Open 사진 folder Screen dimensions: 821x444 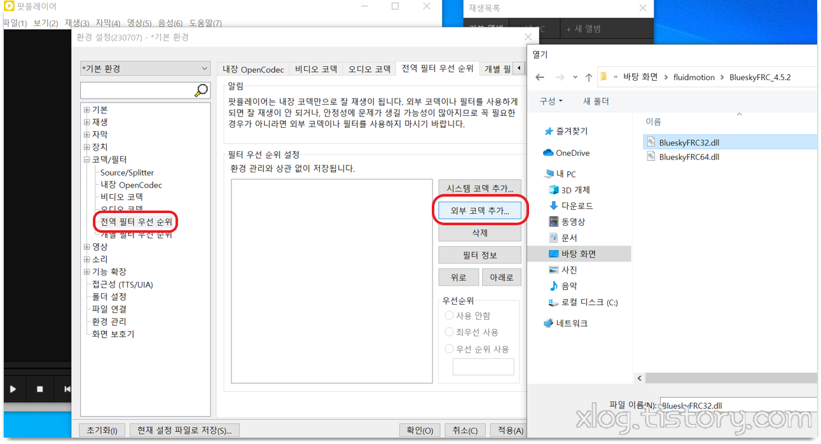(563, 270)
